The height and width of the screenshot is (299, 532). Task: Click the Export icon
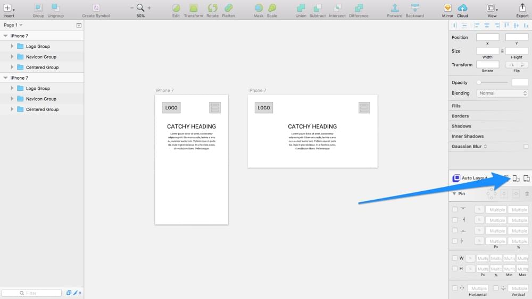[522, 8]
